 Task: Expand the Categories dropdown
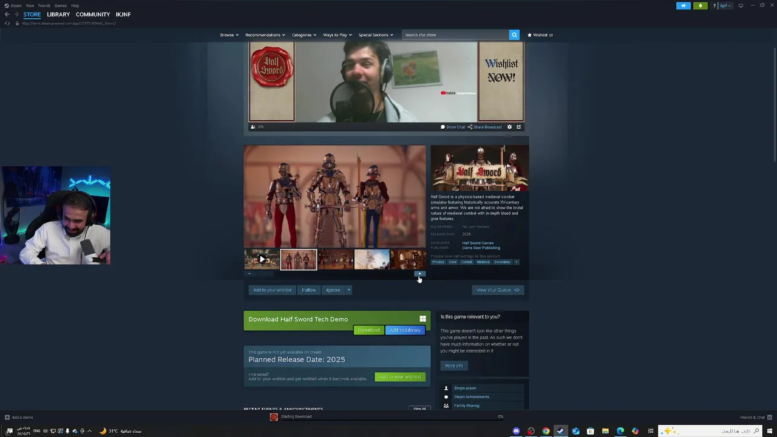[304, 35]
